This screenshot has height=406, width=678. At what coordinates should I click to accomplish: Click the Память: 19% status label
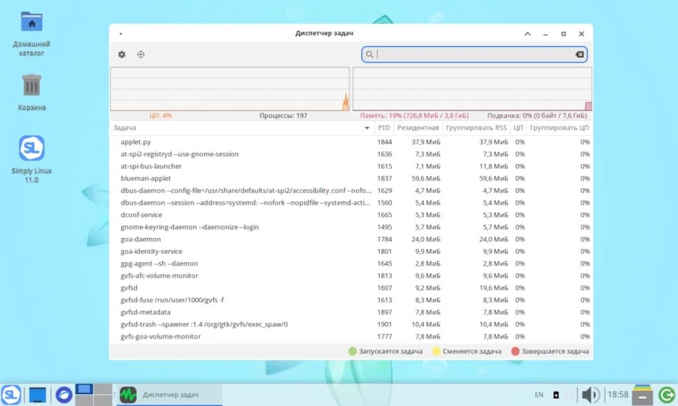coord(414,116)
